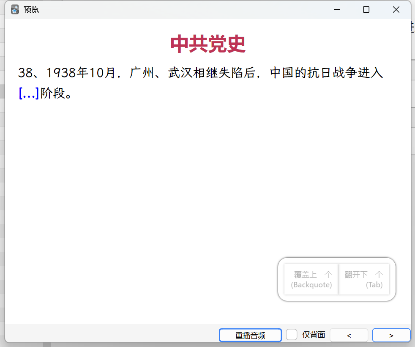Click the Anki preview window icon
The width and height of the screenshot is (415, 347).
click(15, 10)
